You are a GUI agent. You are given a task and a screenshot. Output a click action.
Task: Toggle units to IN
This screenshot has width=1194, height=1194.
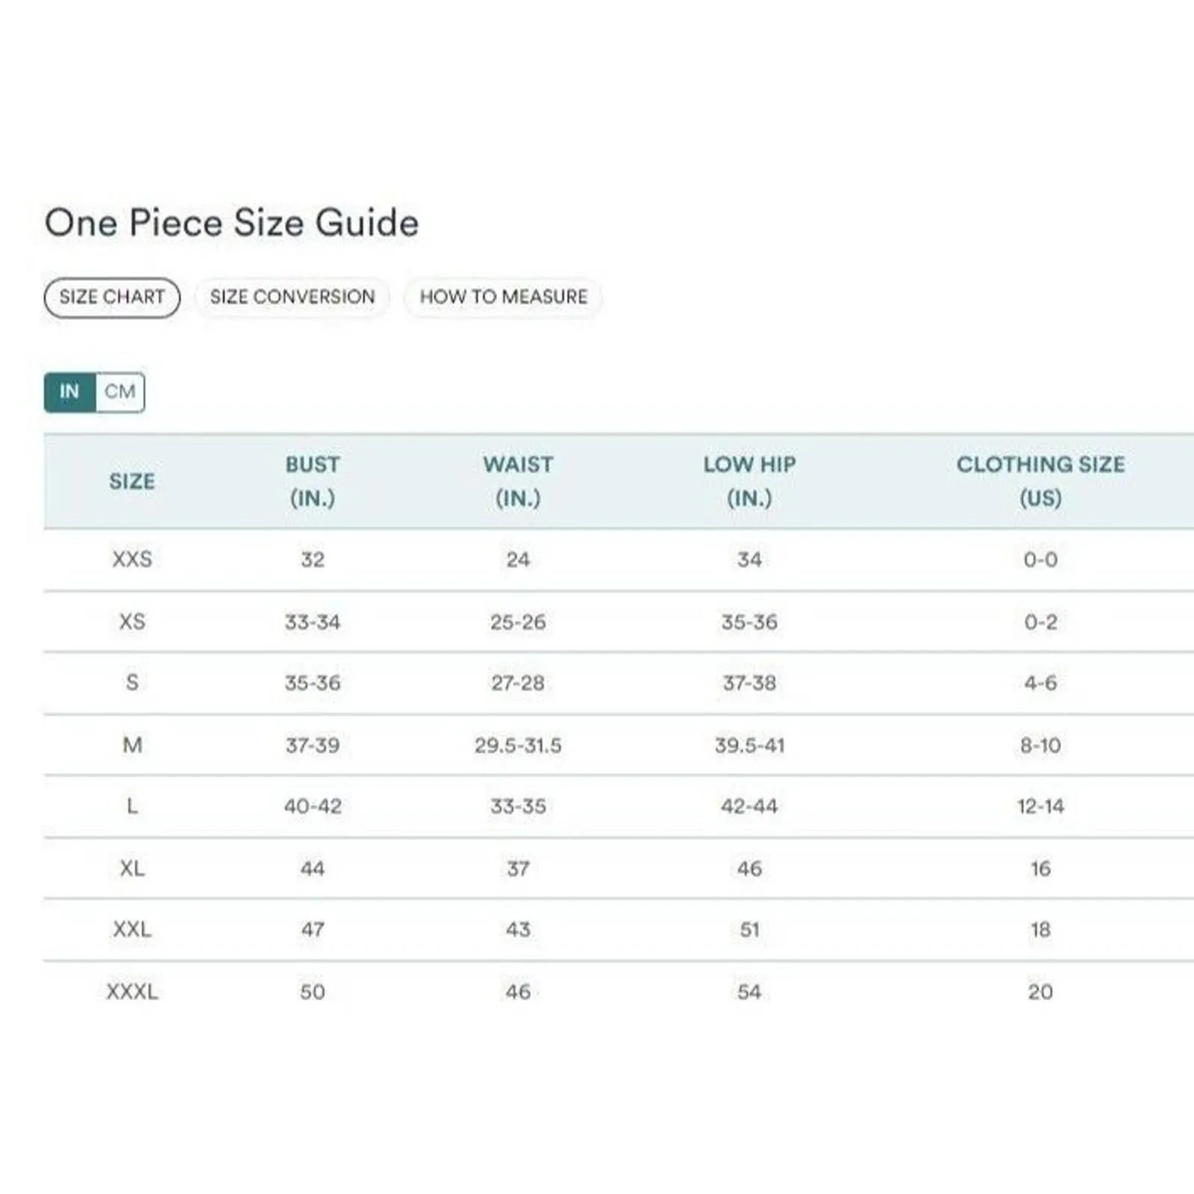[x=69, y=392]
